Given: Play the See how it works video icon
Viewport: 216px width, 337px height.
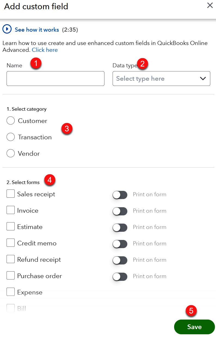Looking at the screenshot, I should pos(7,29).
